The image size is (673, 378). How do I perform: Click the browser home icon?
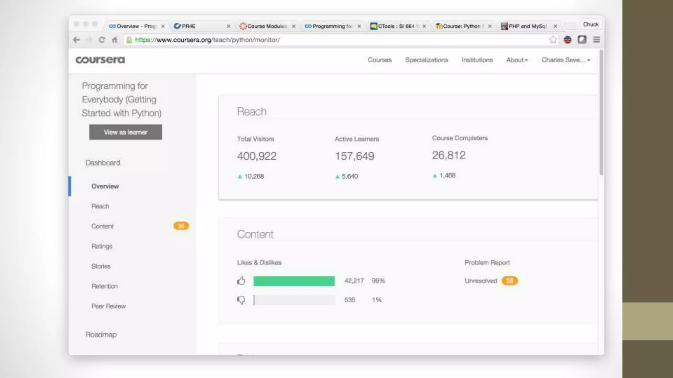(115, 40)
